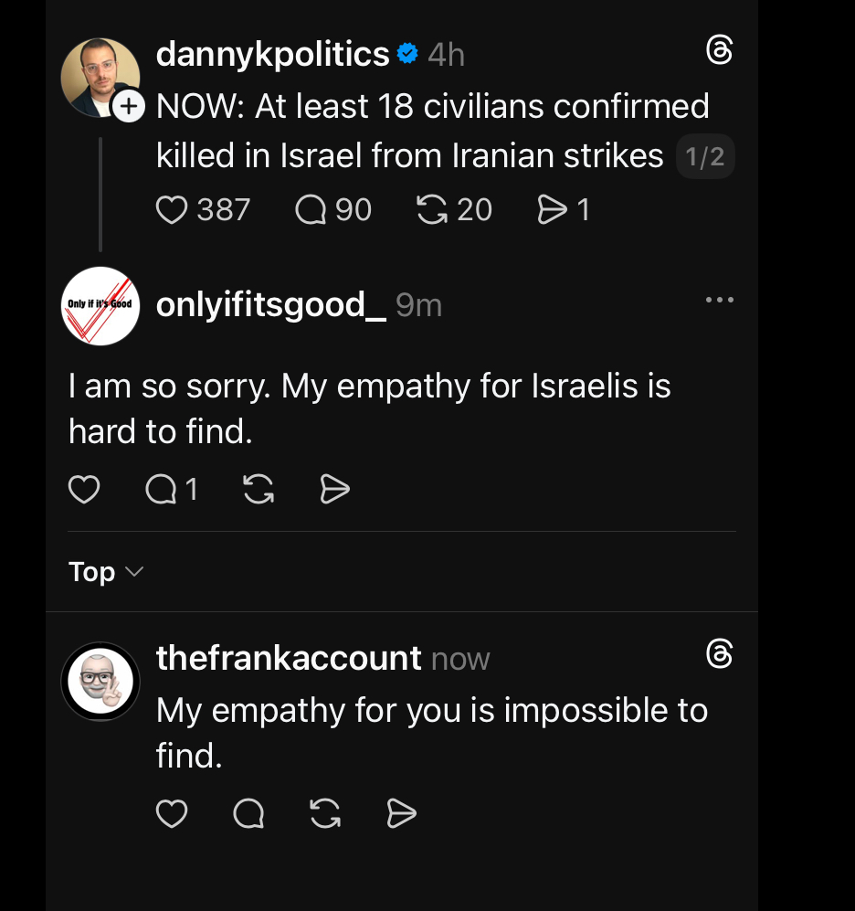Reply to the onlyifitsgood_ post
855x911 pixels.
tap(161, 491)
